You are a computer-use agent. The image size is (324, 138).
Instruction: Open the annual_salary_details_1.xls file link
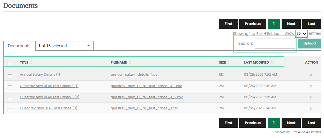click(134, 74)
